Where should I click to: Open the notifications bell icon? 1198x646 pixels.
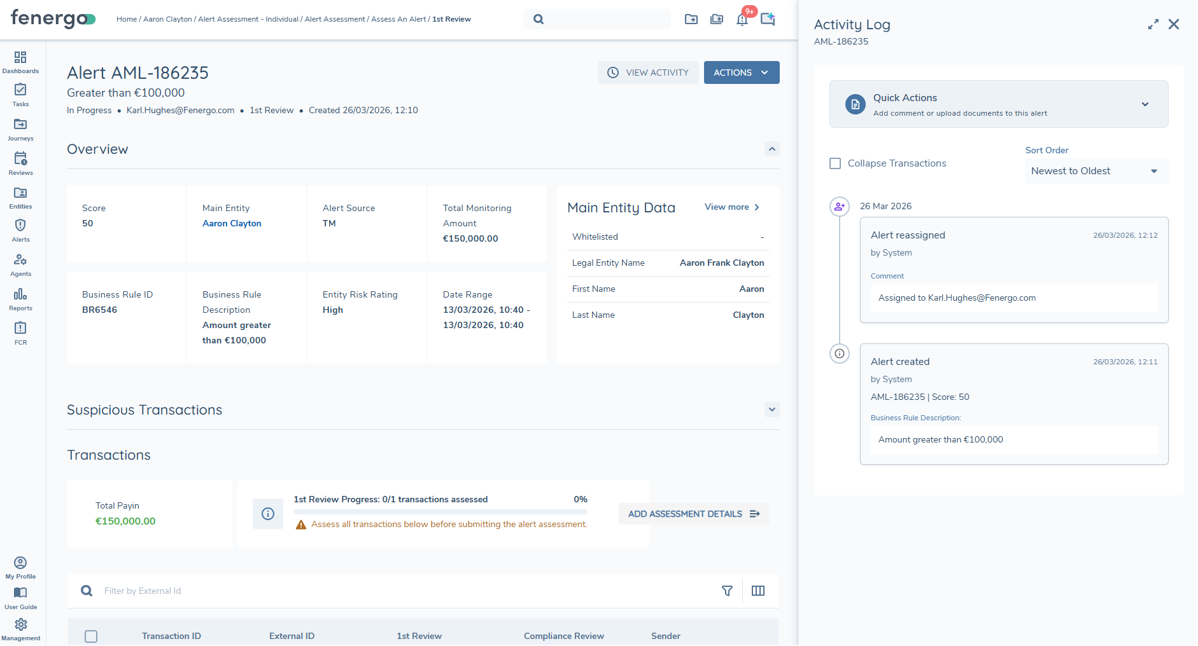coord(742,20)
